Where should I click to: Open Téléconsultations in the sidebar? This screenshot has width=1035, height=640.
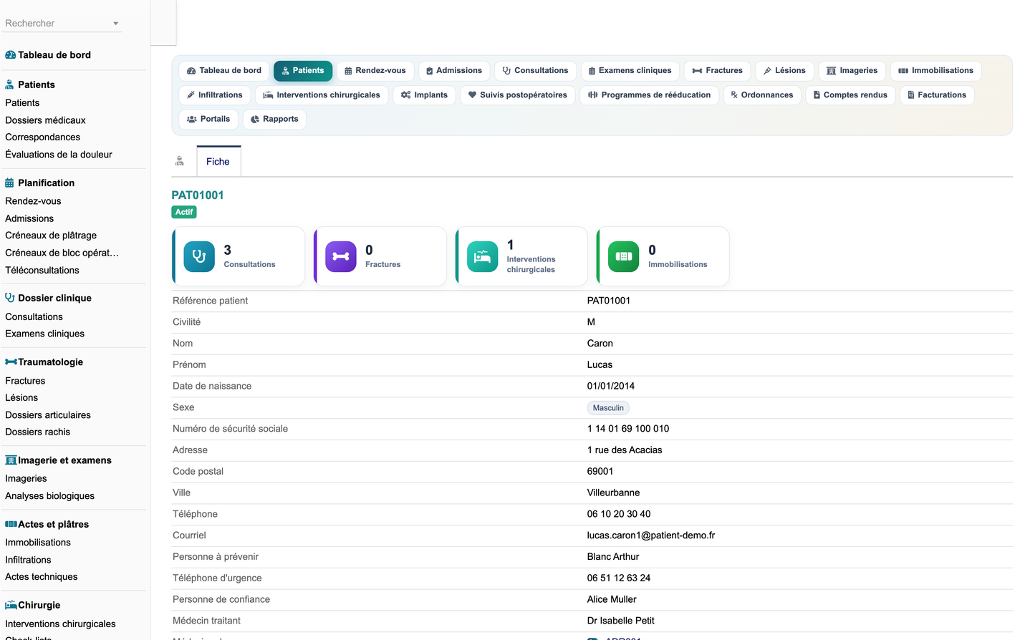(42, 271)
